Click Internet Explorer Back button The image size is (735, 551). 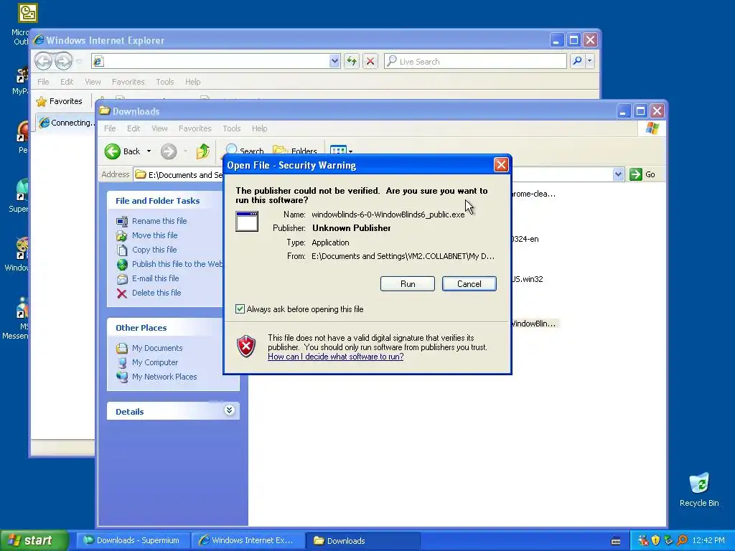pos(44,61)
